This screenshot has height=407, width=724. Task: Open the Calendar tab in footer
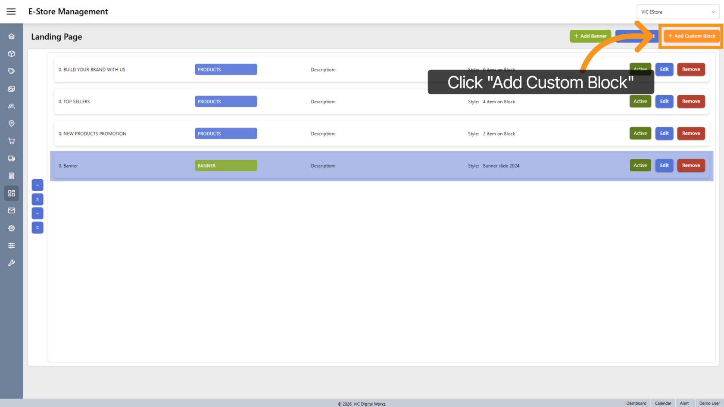click(x=663, y=403)
